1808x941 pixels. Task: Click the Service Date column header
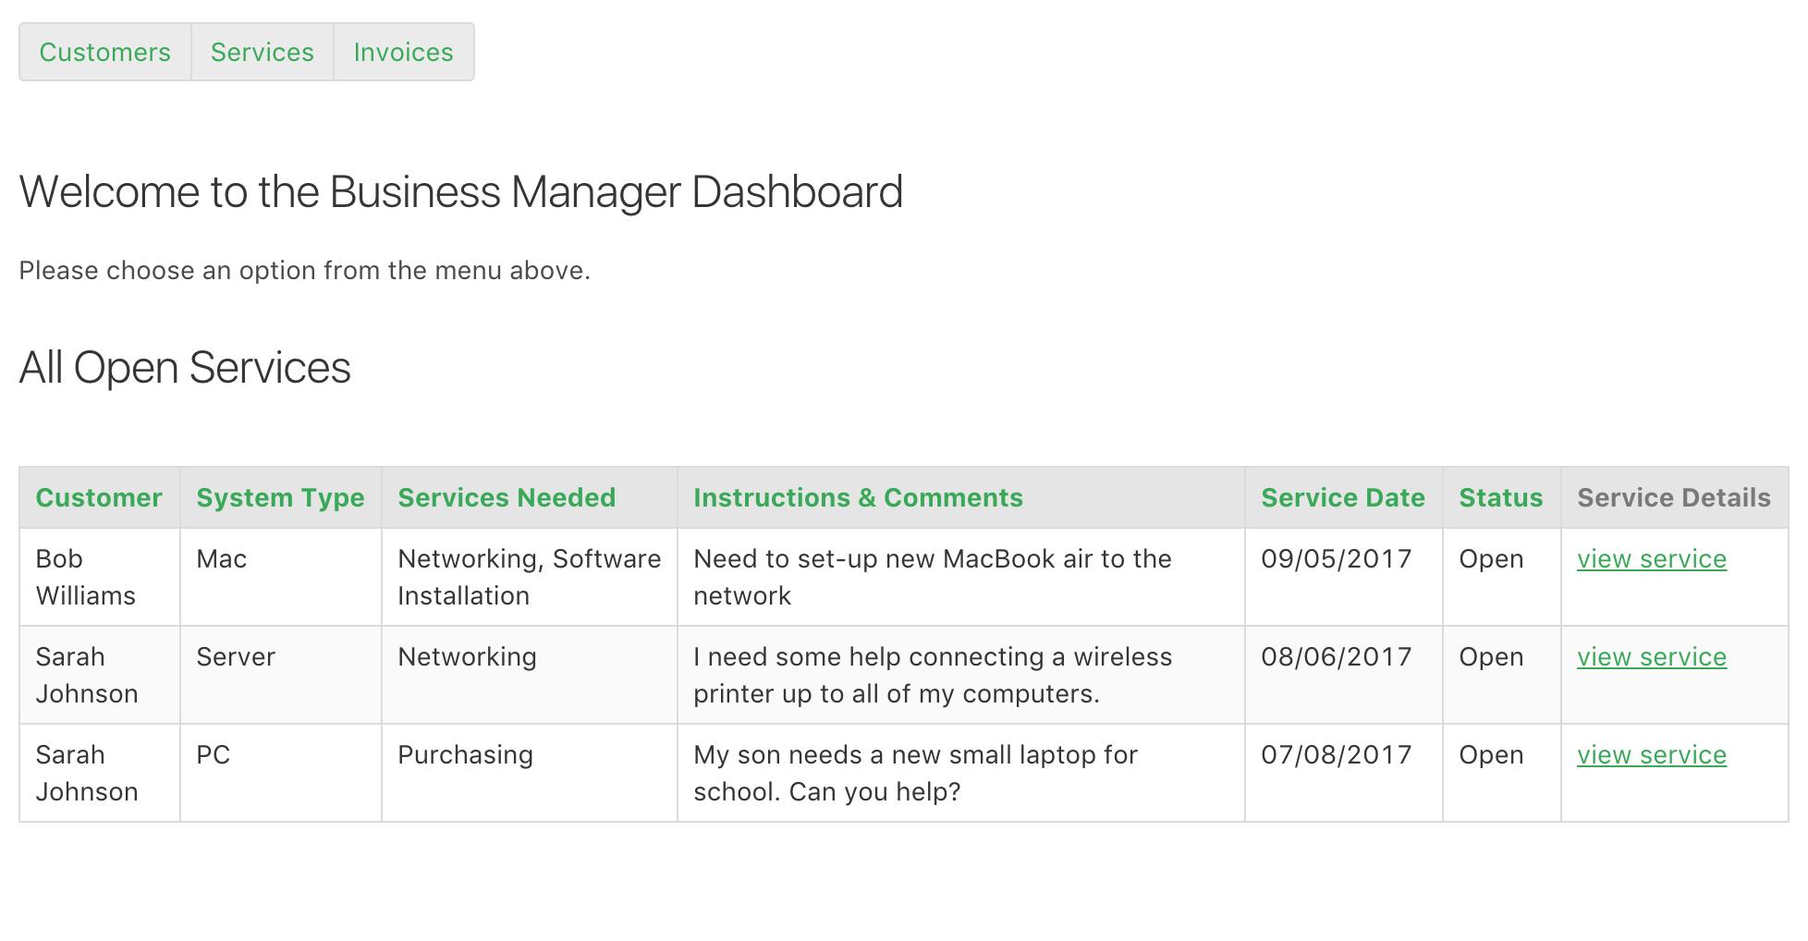1341,497
